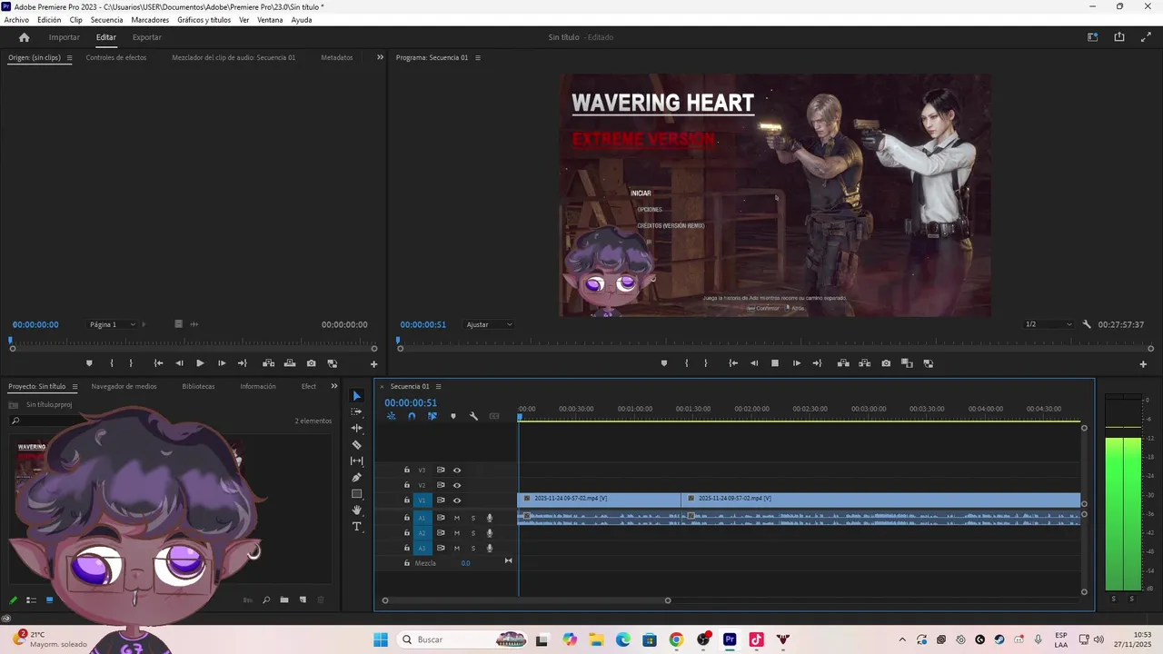Screen dimensions: 1163x654
Task: Toggle visibility of track V1
Action: click(x=457, y=500)
